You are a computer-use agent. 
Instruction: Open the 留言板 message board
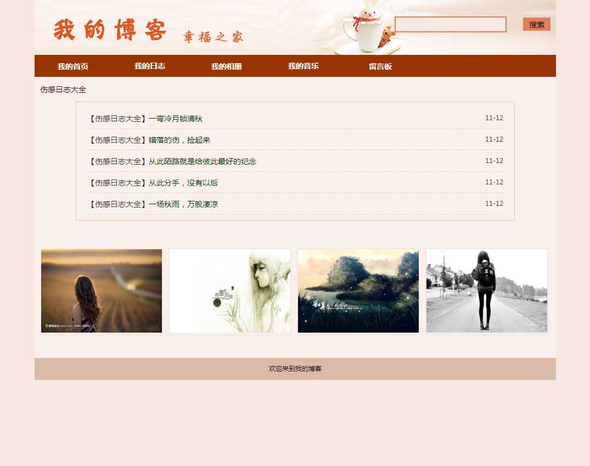pos(380,66)
